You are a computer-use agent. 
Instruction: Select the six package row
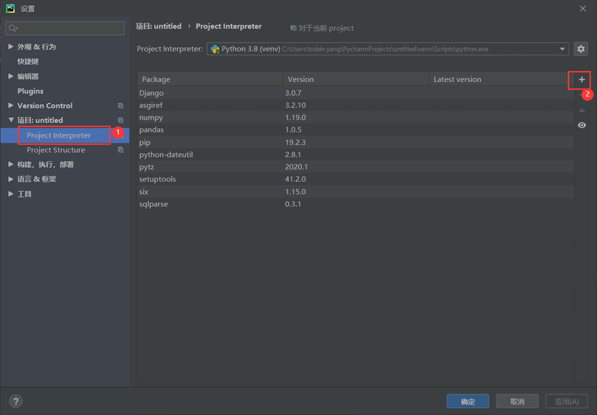[x=356, y=192]
